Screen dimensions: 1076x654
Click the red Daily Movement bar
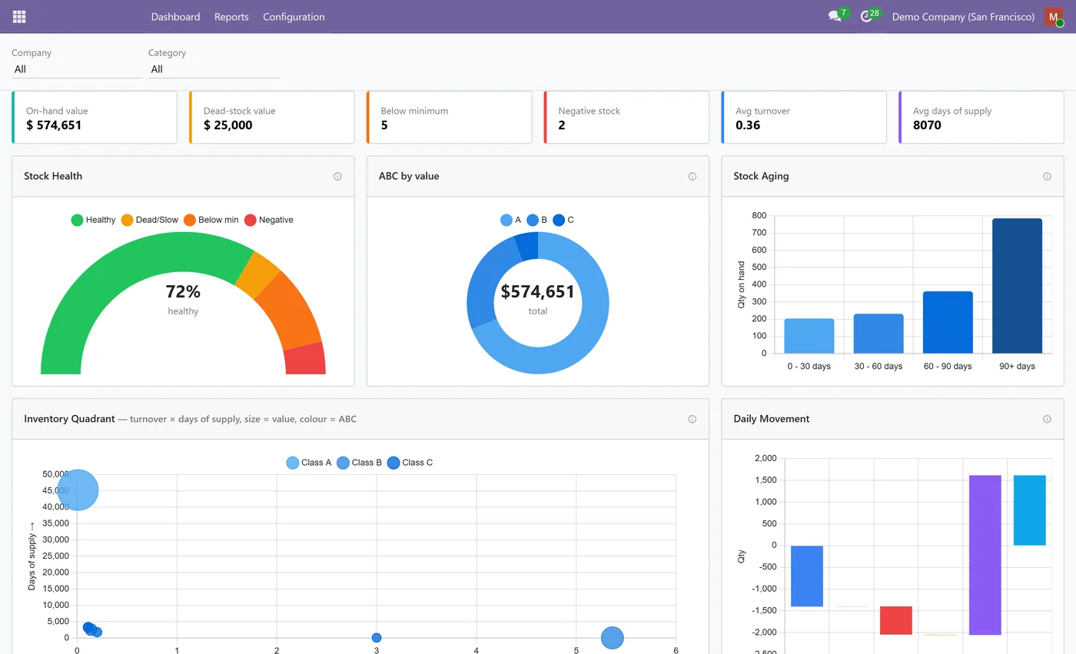click(896, 620)
